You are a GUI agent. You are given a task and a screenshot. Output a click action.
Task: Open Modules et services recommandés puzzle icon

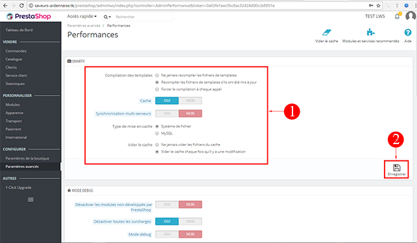(x=370, y=32)
